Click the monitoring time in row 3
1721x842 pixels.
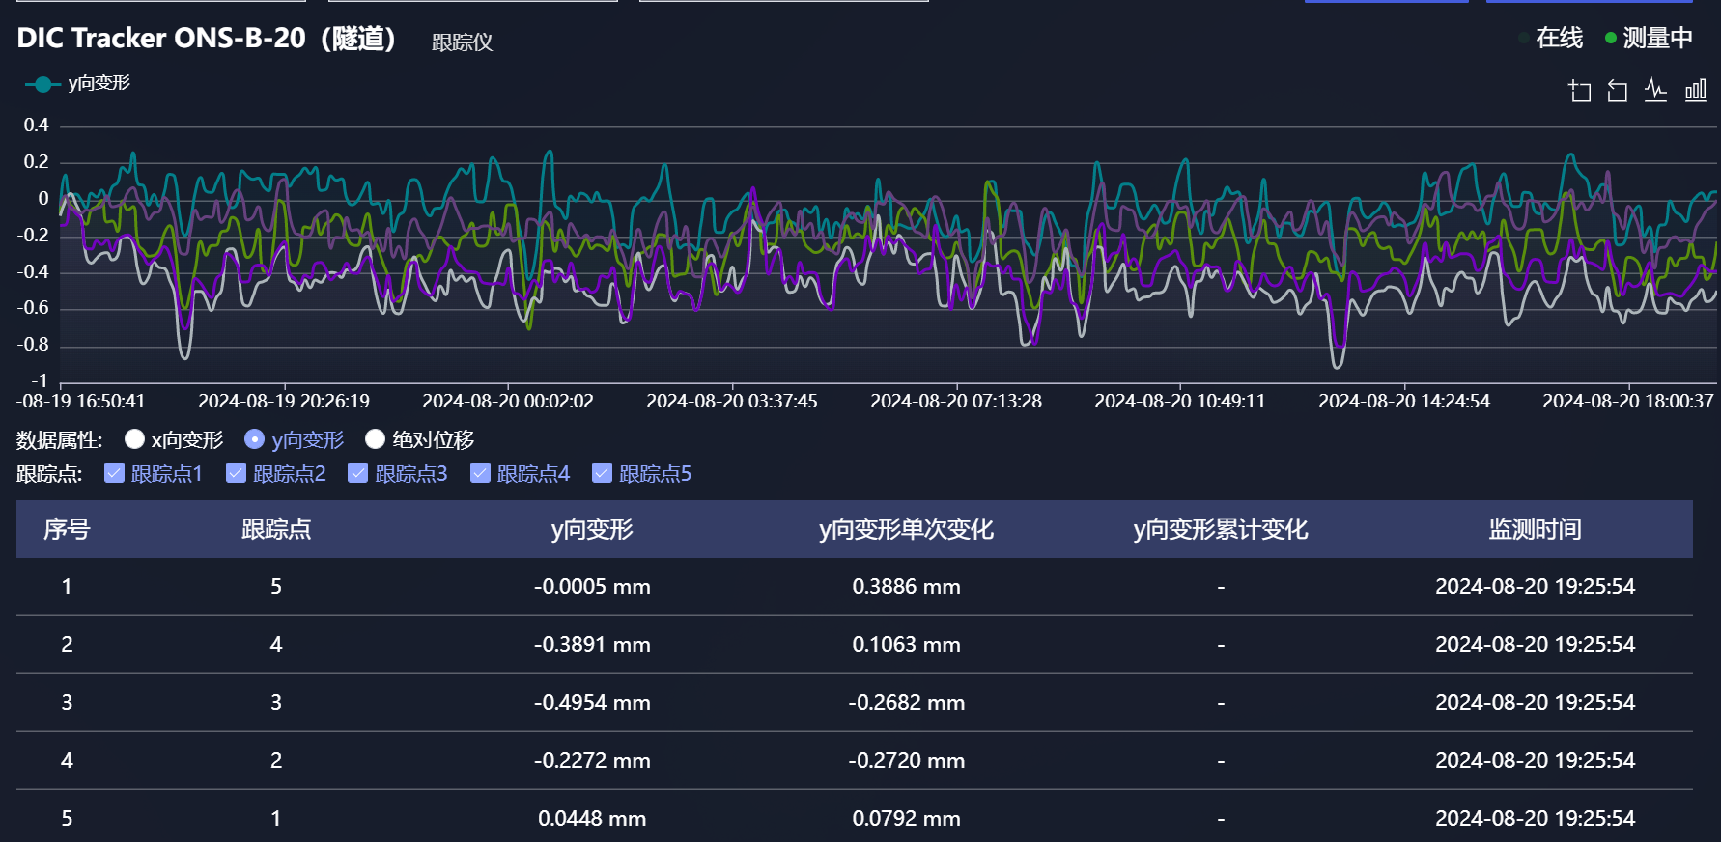pos(1535,703)
